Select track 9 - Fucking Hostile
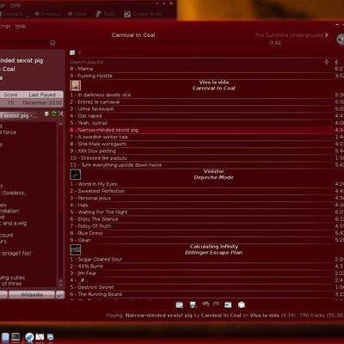Image resolution: width=344 pixels, height=344 pixels. click(206, 76)
